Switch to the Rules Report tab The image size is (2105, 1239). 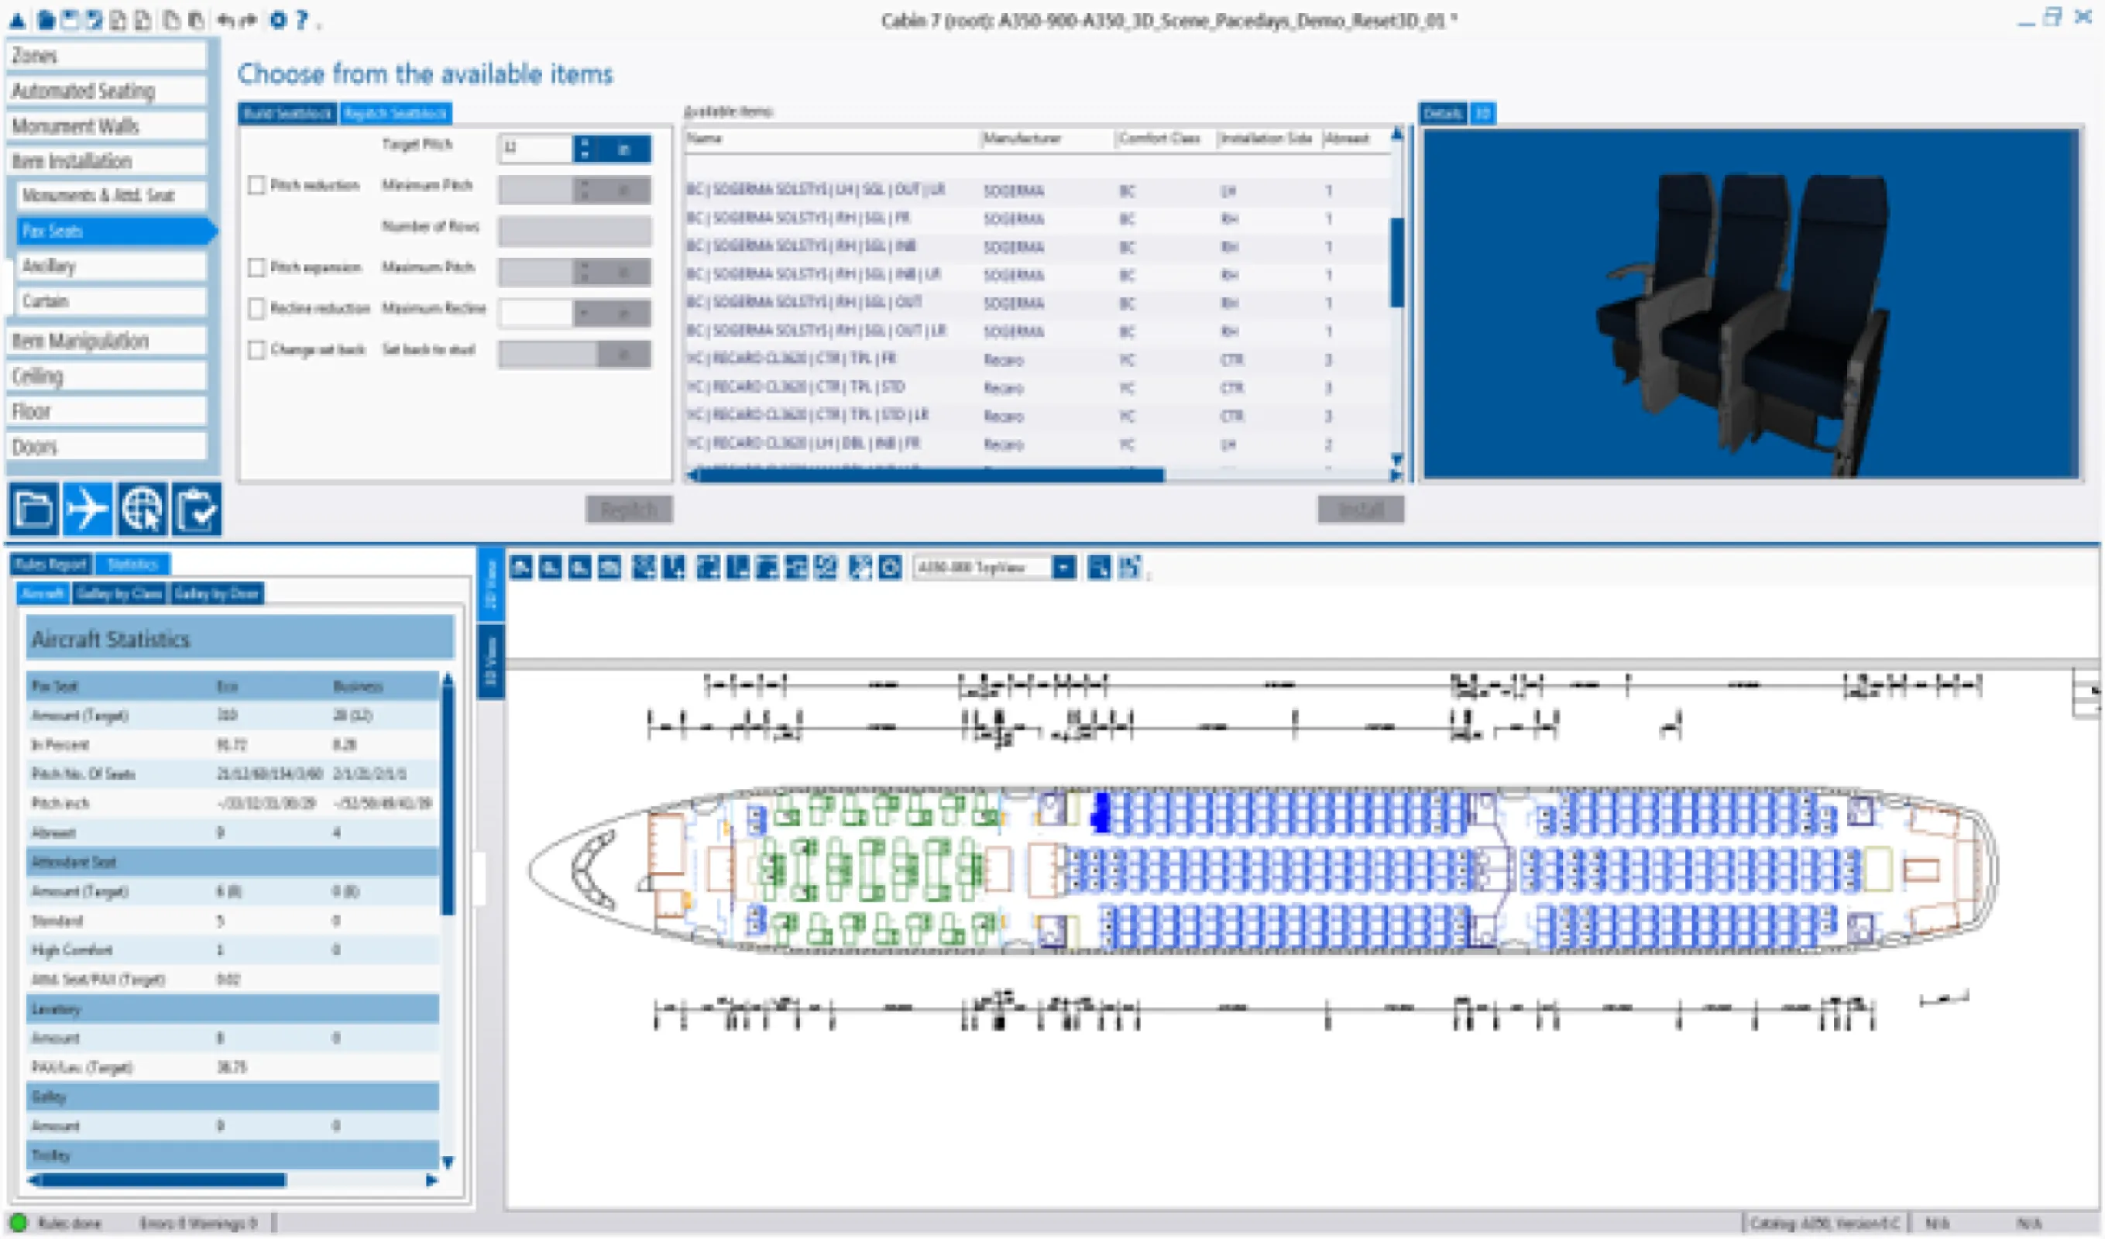[x=50, y=565]
